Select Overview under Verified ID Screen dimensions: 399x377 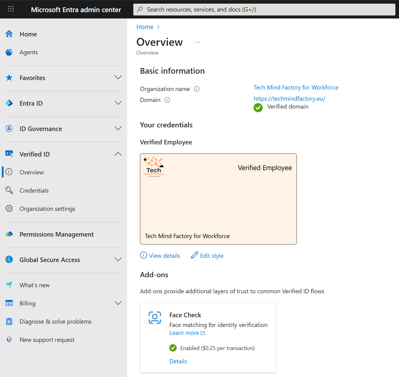click(32, 172)
